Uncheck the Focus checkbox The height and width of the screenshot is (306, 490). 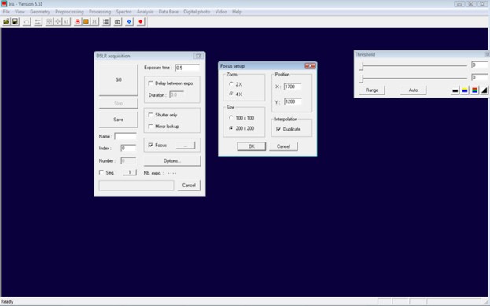click(151, 145)
